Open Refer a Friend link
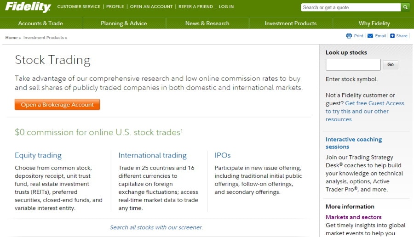 (195, 6)
